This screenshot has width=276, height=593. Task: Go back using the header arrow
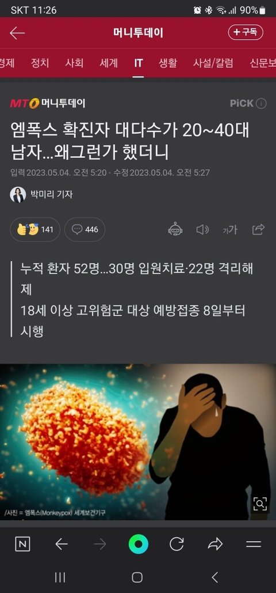[17, 33]
